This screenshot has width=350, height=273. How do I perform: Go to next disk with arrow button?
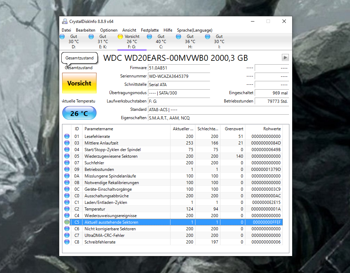click(285, 58)
